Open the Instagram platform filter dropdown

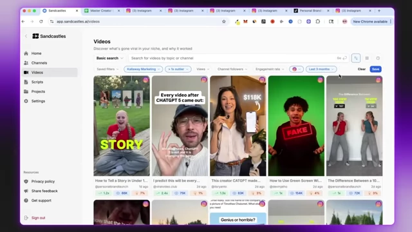(296, 69)
